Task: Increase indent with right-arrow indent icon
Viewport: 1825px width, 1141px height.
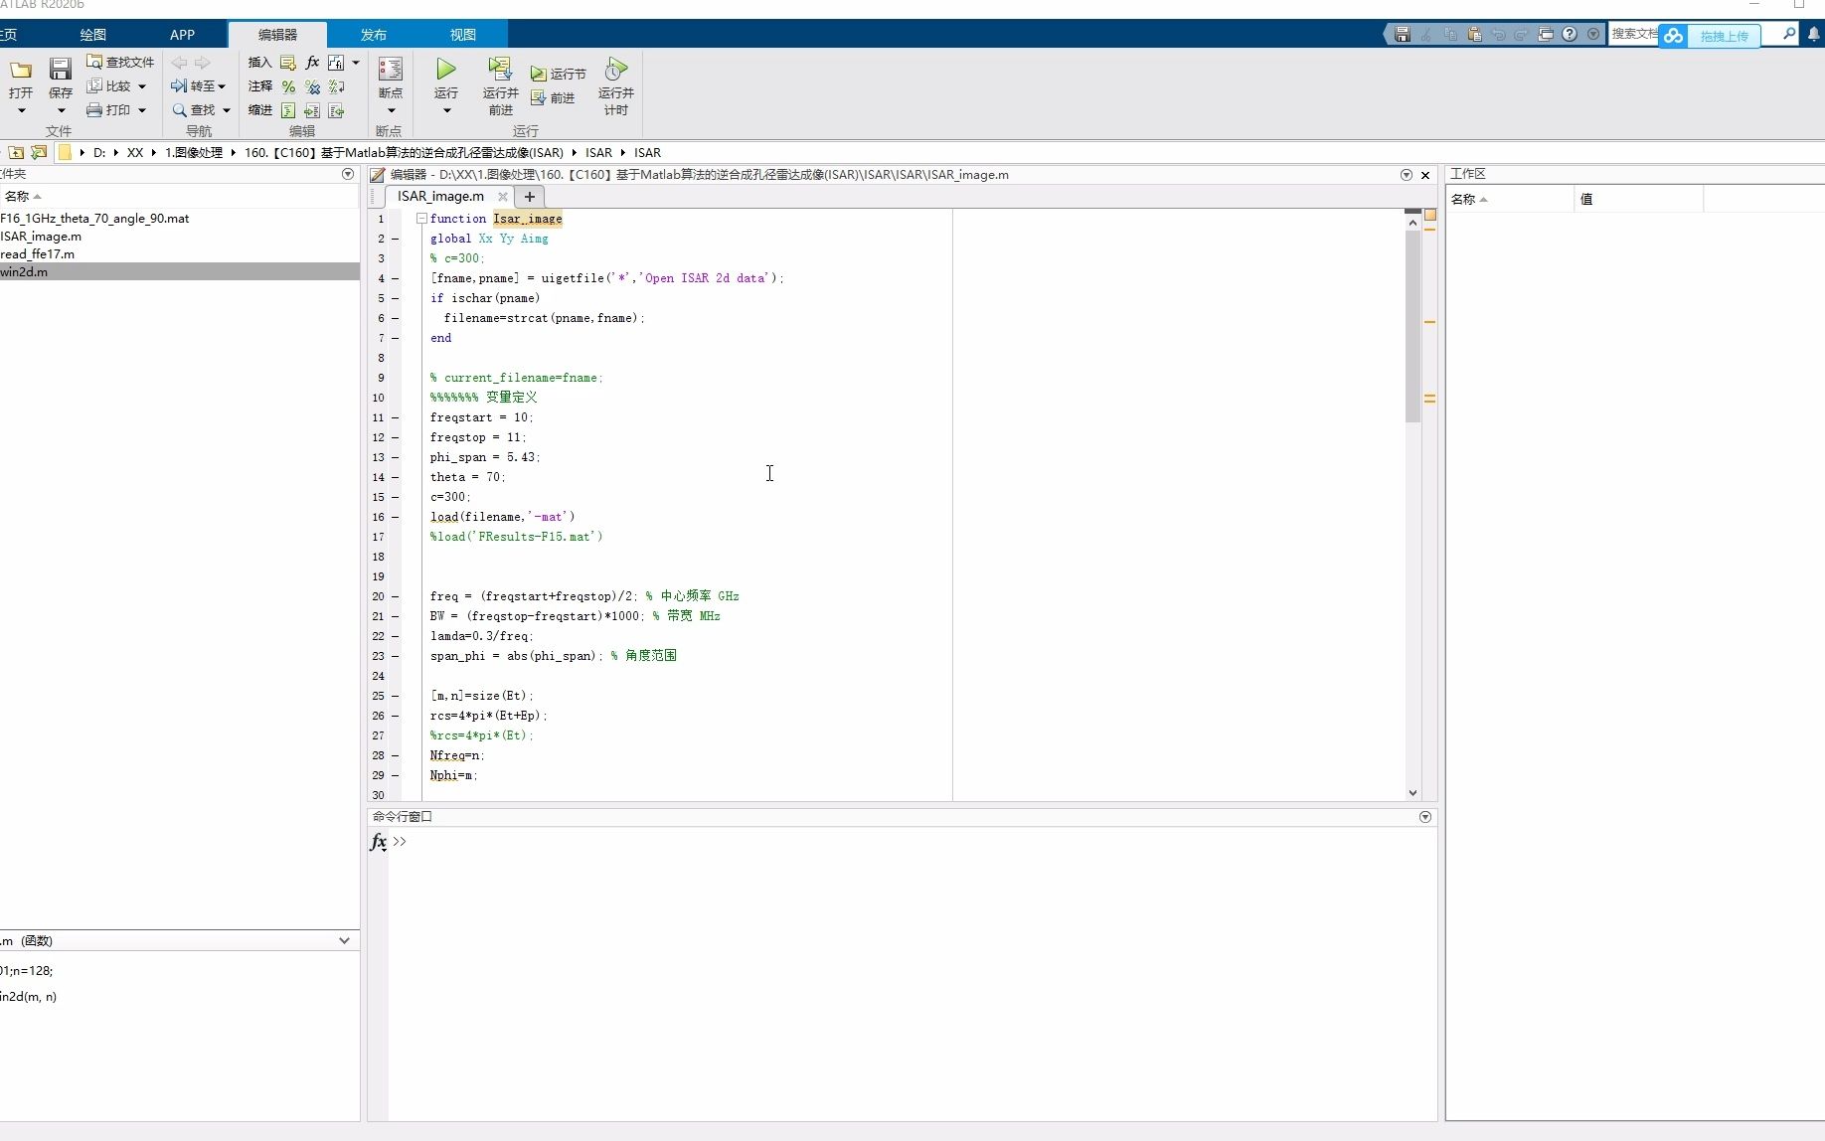Action: (312, 110)
